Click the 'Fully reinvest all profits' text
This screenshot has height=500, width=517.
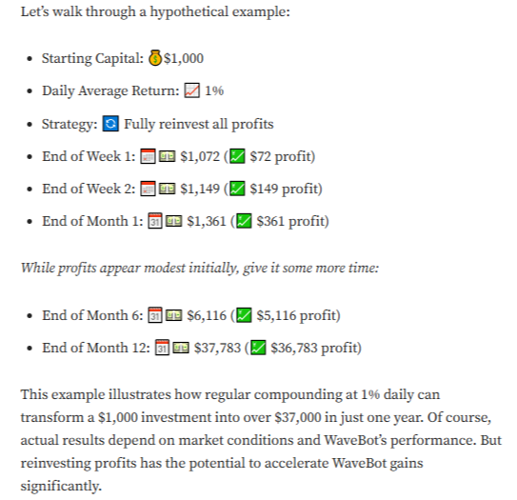(x=199, y=125)
